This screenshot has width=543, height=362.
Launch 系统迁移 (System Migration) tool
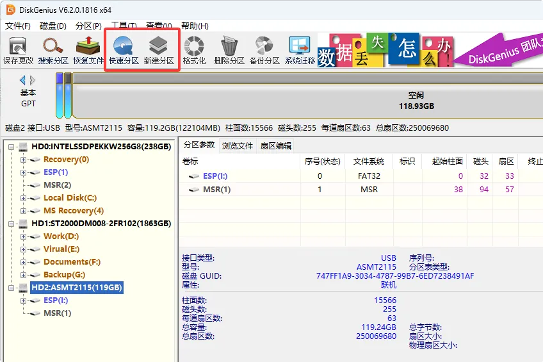coord(300,51)
